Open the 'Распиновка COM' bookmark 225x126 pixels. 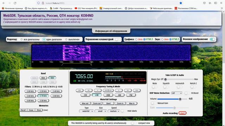[x=186, y=8]
